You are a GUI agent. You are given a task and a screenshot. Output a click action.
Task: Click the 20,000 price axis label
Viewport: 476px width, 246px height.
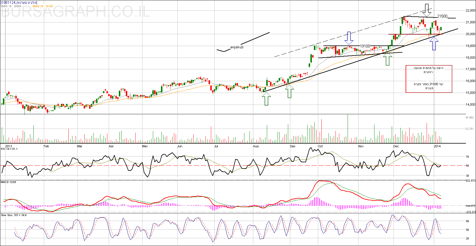point(470,34)
